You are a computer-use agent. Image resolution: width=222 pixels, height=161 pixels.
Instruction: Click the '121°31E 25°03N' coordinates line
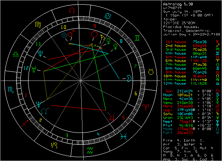click(179, 23)
